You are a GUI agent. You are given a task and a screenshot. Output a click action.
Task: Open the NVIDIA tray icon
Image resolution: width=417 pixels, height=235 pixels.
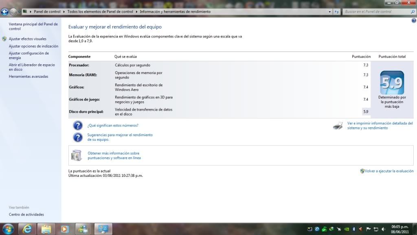pos(346,229)
